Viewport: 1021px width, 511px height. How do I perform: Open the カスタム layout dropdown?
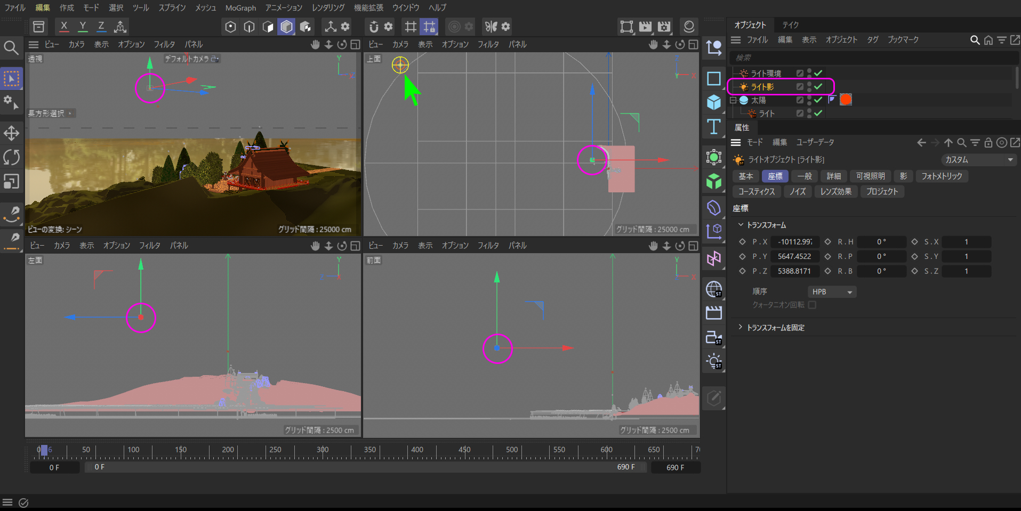point(978,160)
